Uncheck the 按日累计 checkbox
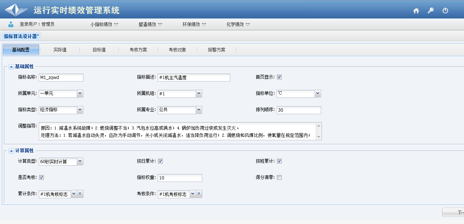 [160, 161]
